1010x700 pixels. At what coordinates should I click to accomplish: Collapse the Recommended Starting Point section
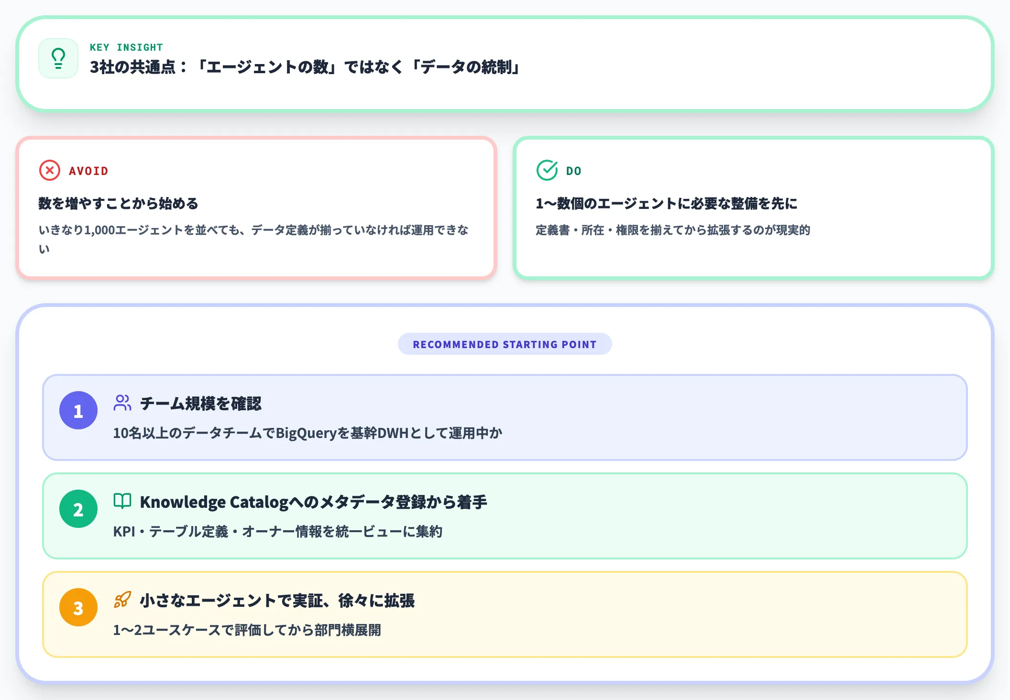(x=505, y=343)
